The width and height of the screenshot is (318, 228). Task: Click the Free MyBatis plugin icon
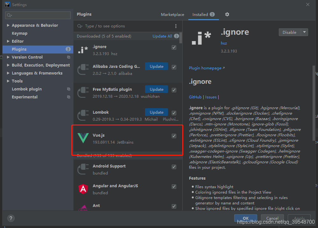83,92
